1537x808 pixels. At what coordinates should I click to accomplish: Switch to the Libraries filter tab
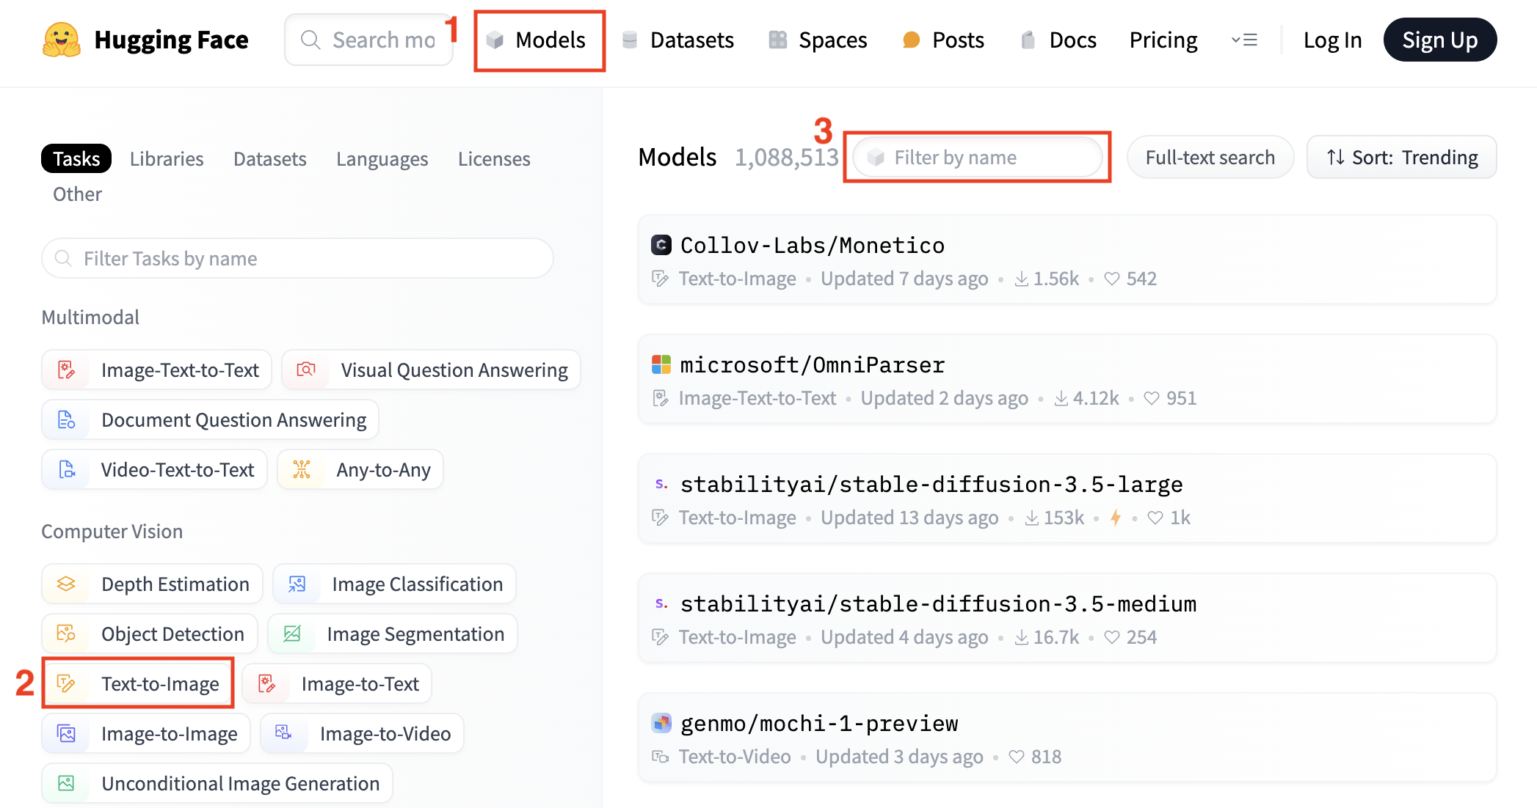coord(167,158)
